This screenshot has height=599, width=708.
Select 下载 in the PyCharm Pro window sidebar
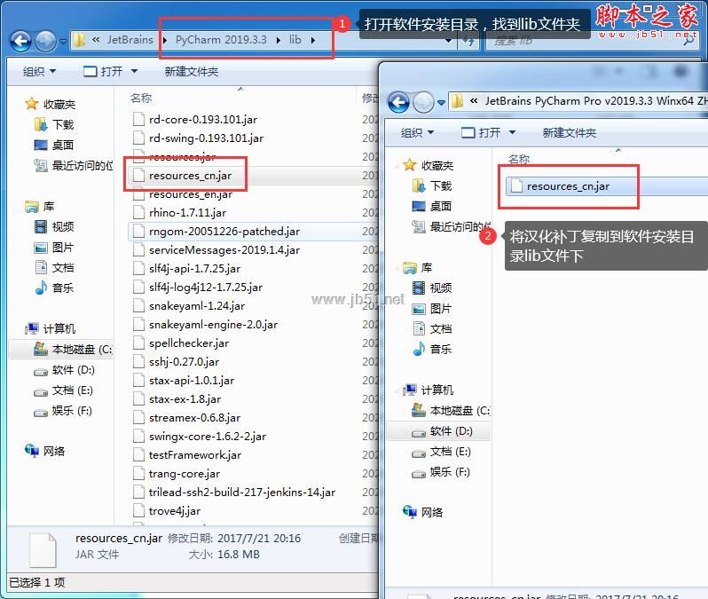pyautogui.click(x=432, y=186)
